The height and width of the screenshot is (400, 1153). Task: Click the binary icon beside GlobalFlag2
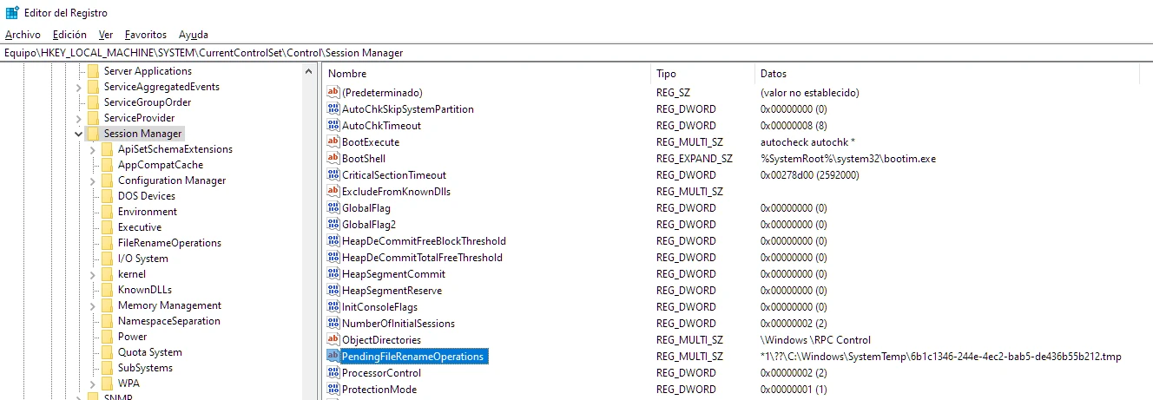333,224
